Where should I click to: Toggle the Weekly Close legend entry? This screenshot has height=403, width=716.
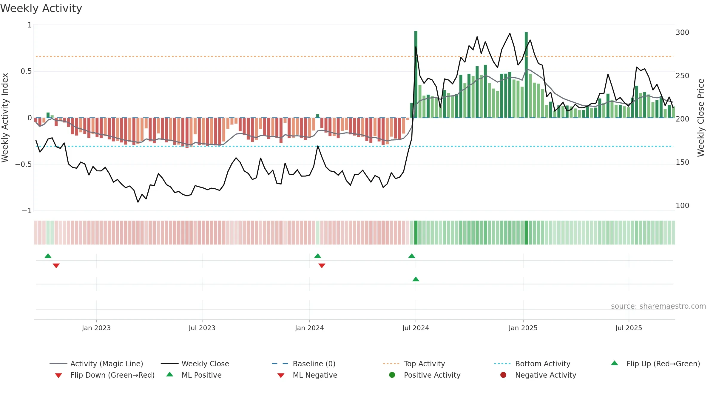[x=195, y=364]
